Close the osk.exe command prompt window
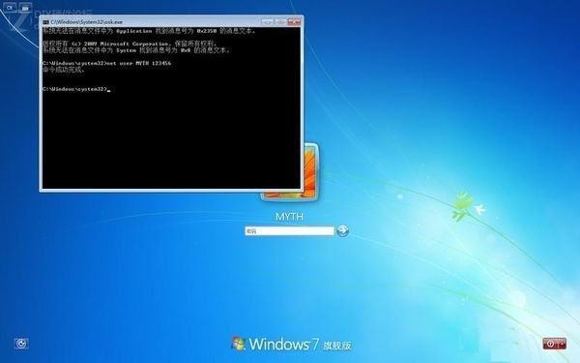 click(294, 22)
